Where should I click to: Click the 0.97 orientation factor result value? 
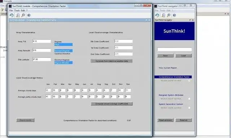129,120
